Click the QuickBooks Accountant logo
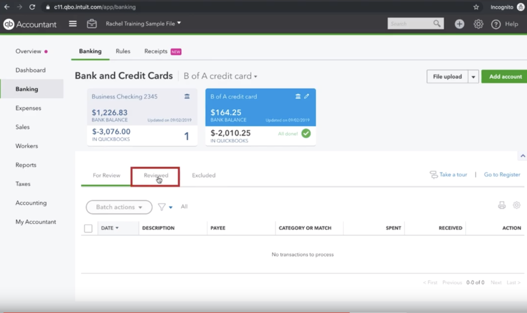The image size is (527, 313). 30,24
